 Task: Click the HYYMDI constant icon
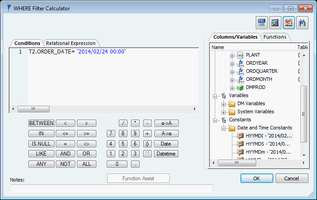tap(240, 136)
